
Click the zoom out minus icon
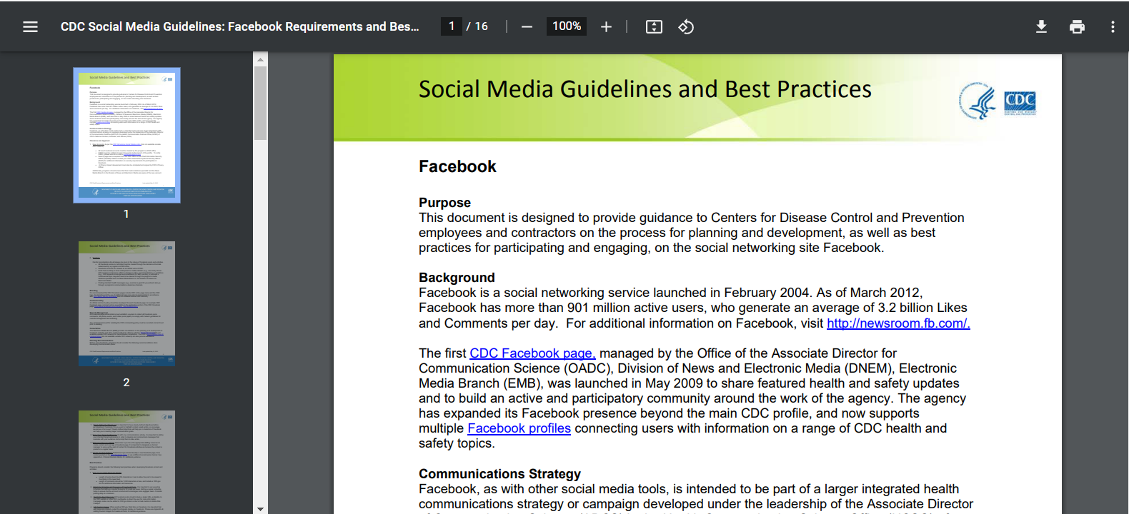[x=527, y=27]
